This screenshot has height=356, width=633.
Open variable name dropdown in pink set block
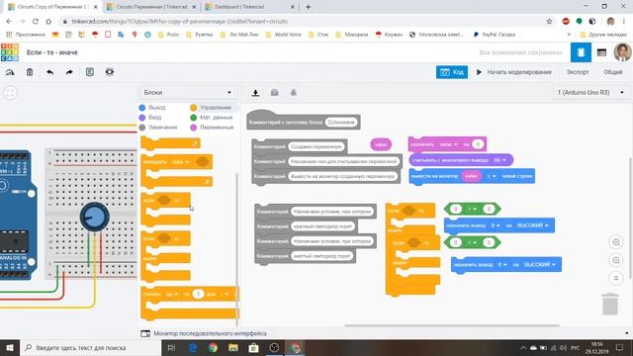(448, 144)
